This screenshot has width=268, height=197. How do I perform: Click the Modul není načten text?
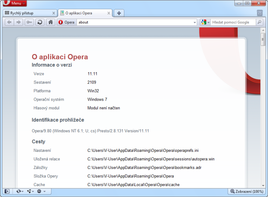point(104,108)
